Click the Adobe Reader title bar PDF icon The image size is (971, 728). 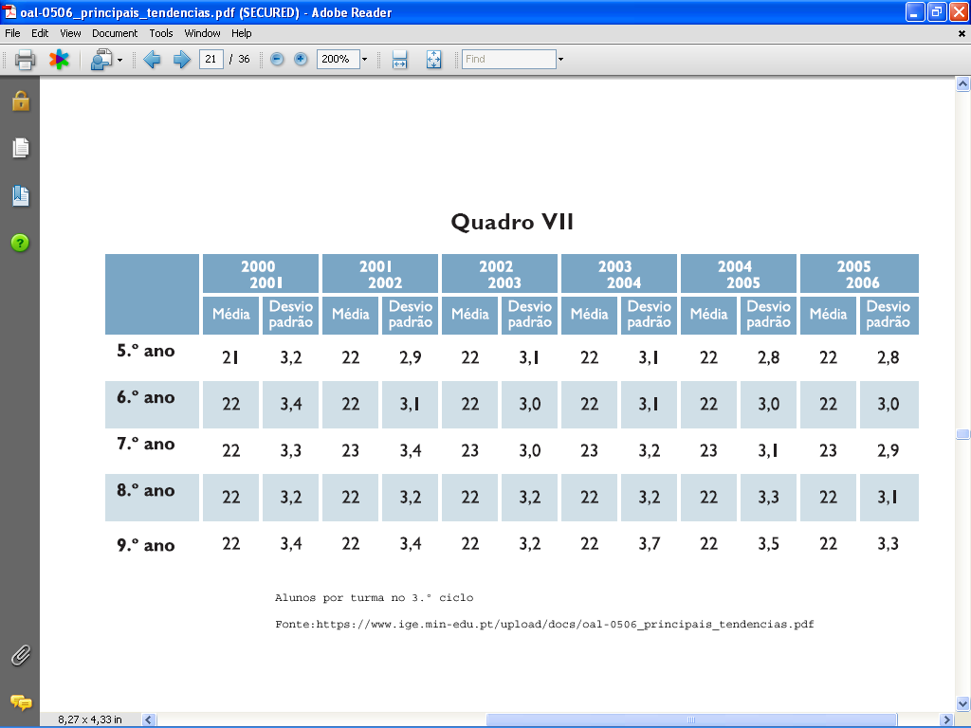click(x=9, y=11)
